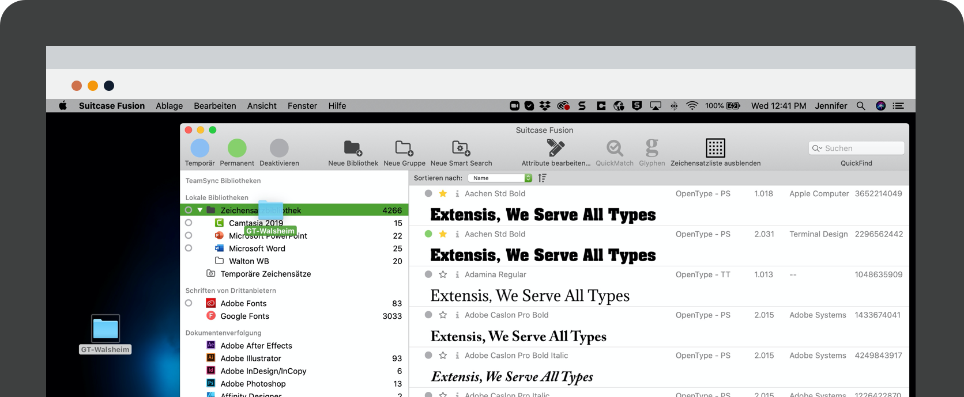Open the Fenster menu

tap(303, 106)
